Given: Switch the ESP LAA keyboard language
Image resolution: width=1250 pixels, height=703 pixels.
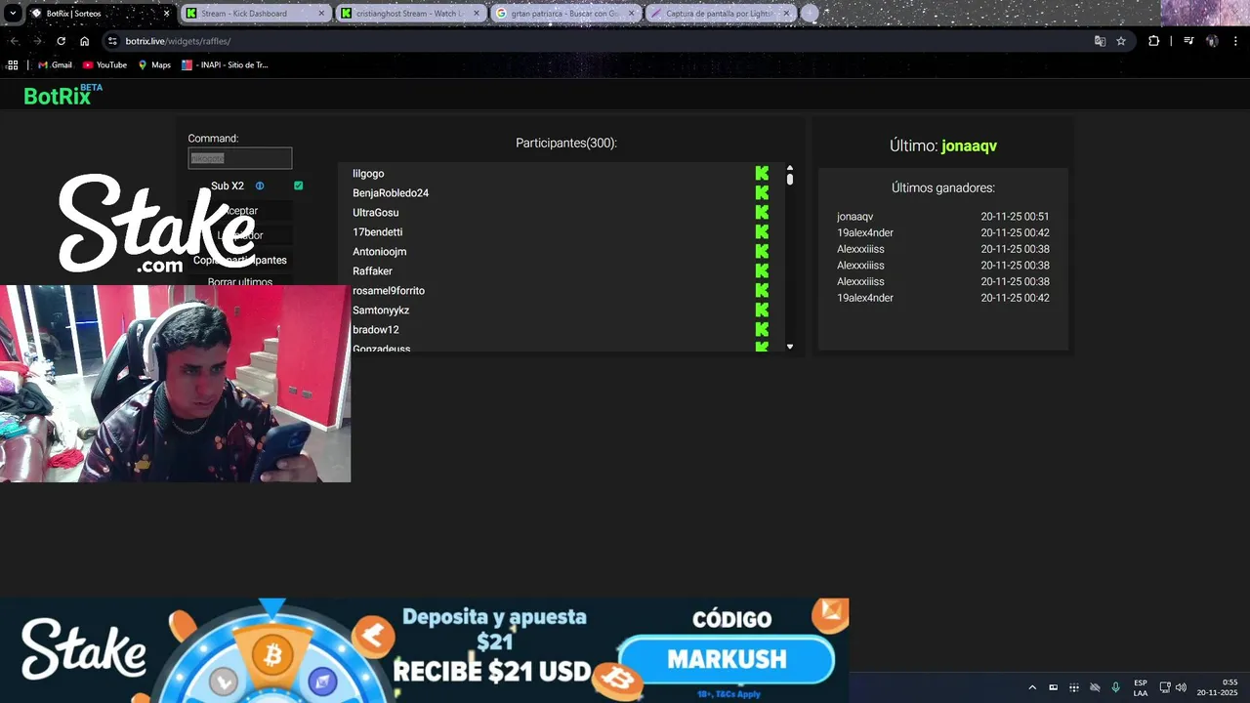Looking at the screenshot, I should tap(1141, 687).
